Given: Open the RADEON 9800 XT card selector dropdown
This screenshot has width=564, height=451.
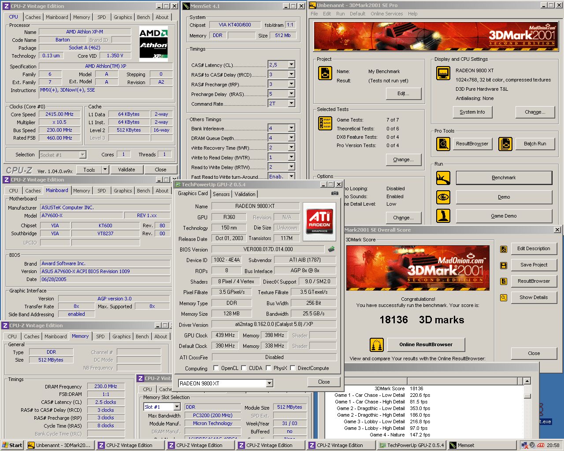Looking at the screenshot, I should (270, 384).
